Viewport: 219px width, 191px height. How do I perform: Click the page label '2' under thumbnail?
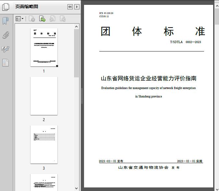click(44, 120)
